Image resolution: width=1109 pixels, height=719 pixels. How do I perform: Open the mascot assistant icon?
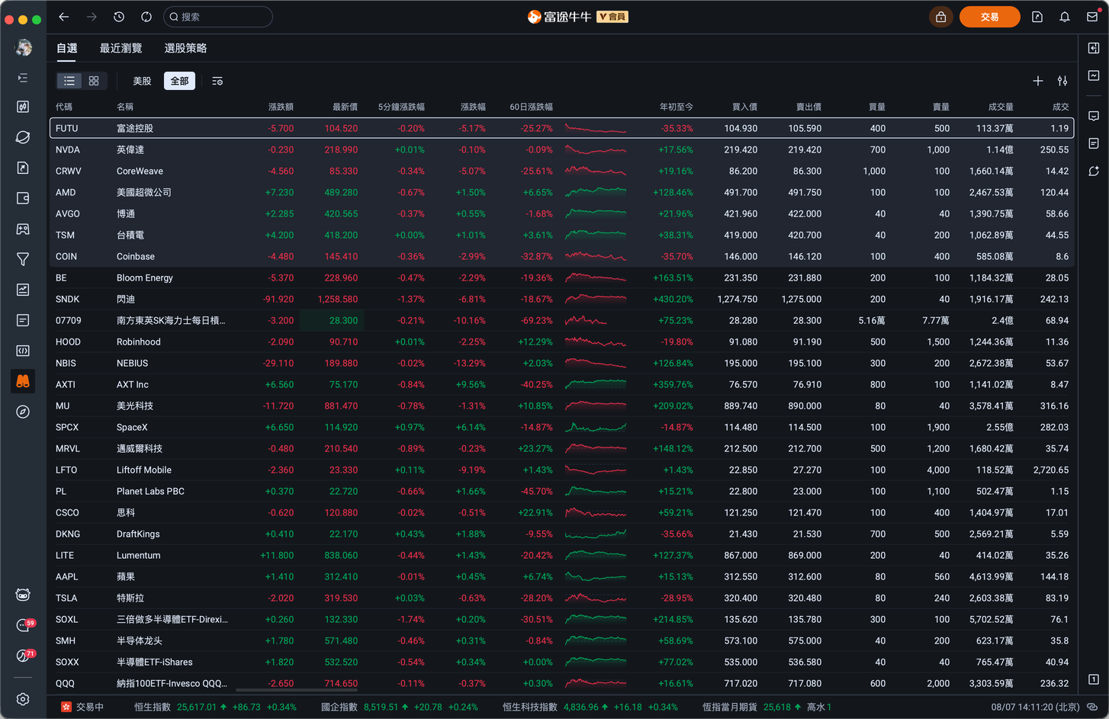23,595
